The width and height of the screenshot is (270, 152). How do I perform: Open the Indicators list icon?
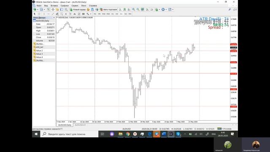157,9
